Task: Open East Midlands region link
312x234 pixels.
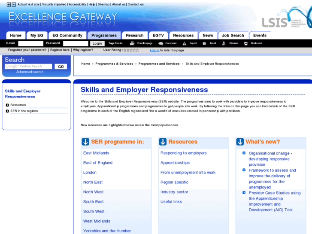Action: click(96, 153)
